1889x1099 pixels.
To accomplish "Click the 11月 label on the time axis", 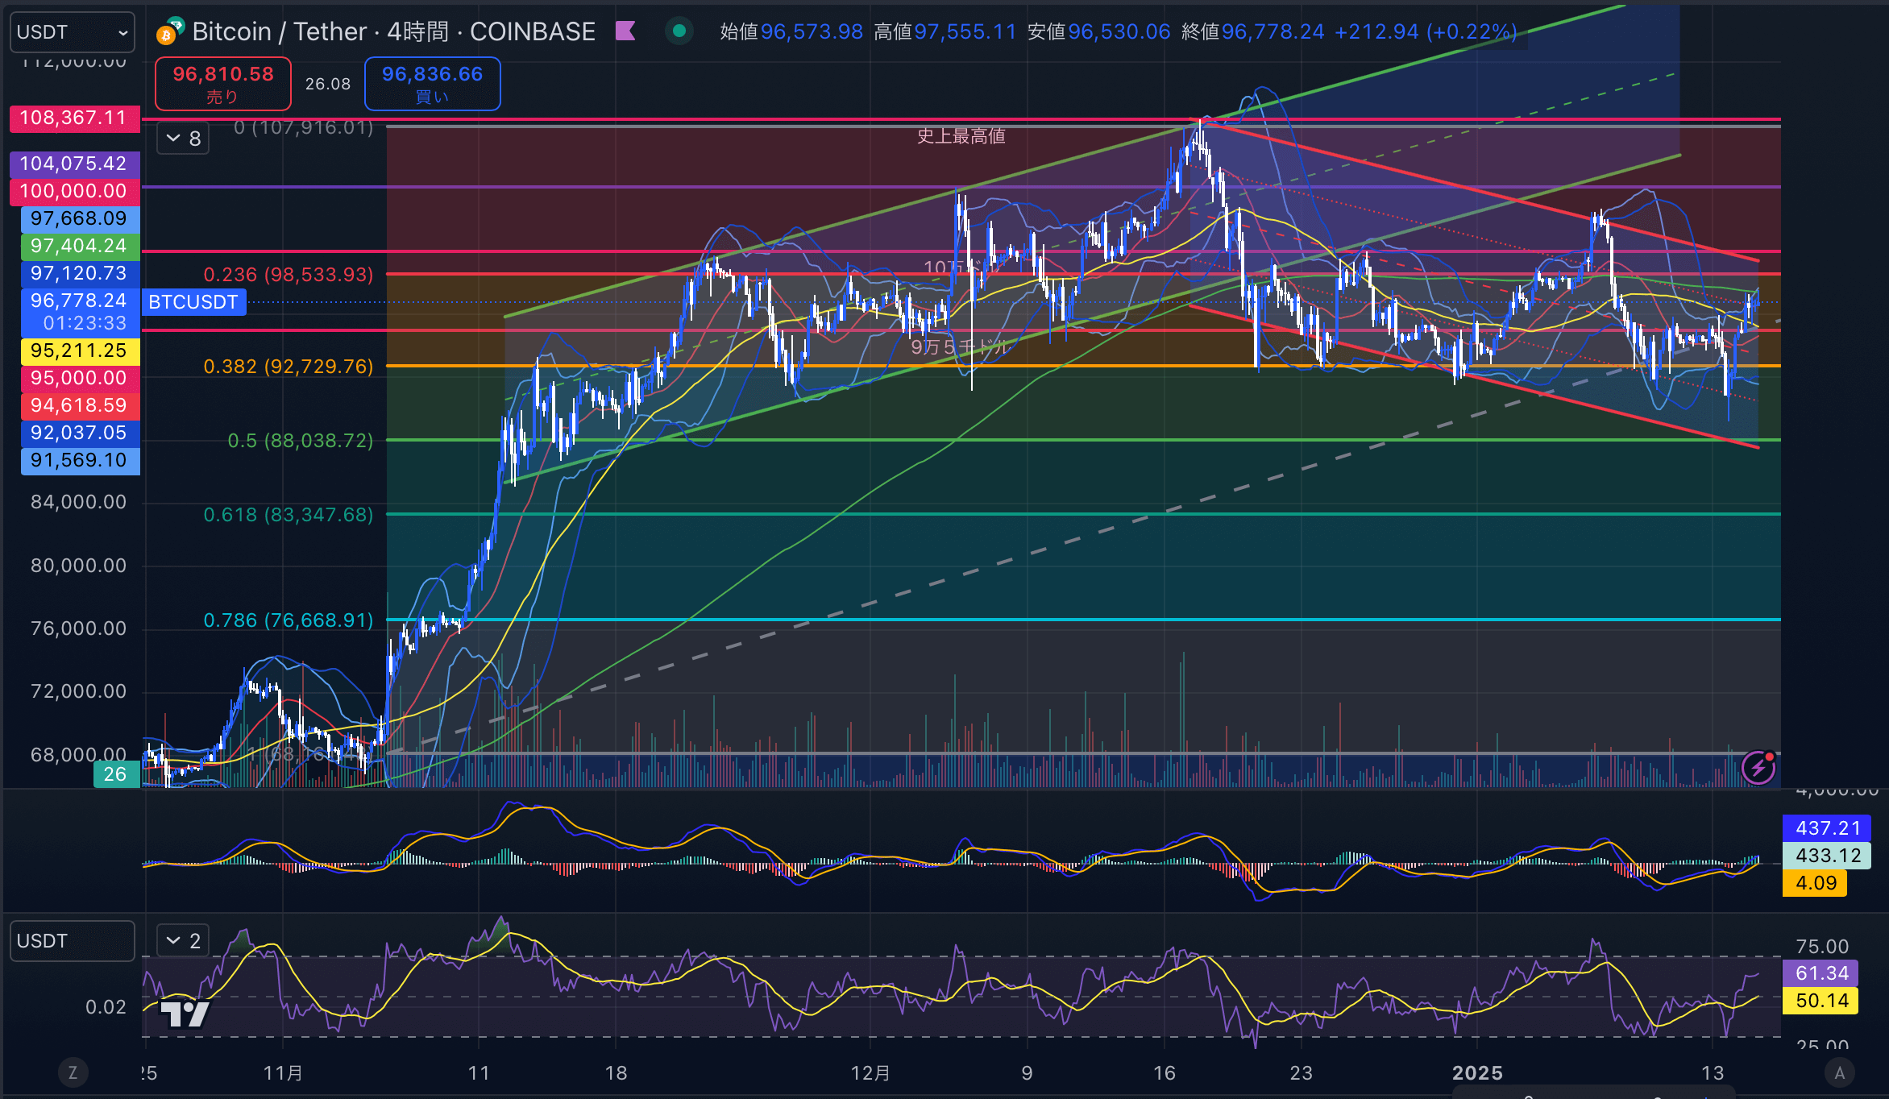I will [x=284, y=1073].
